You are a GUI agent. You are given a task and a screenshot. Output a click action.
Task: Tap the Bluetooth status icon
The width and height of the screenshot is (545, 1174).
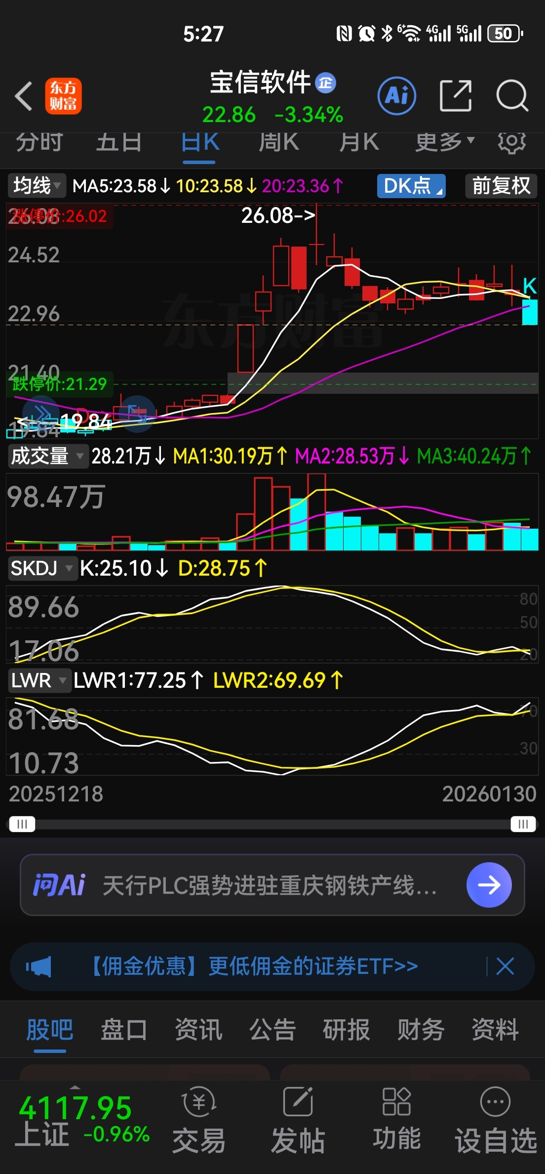(x=387, y=34)
